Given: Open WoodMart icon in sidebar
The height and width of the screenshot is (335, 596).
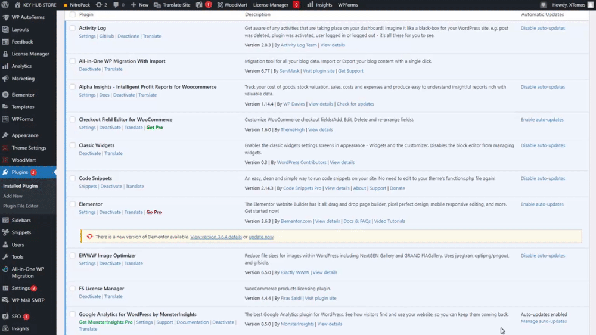Looking at the screenshot, I should pos(5,160).
